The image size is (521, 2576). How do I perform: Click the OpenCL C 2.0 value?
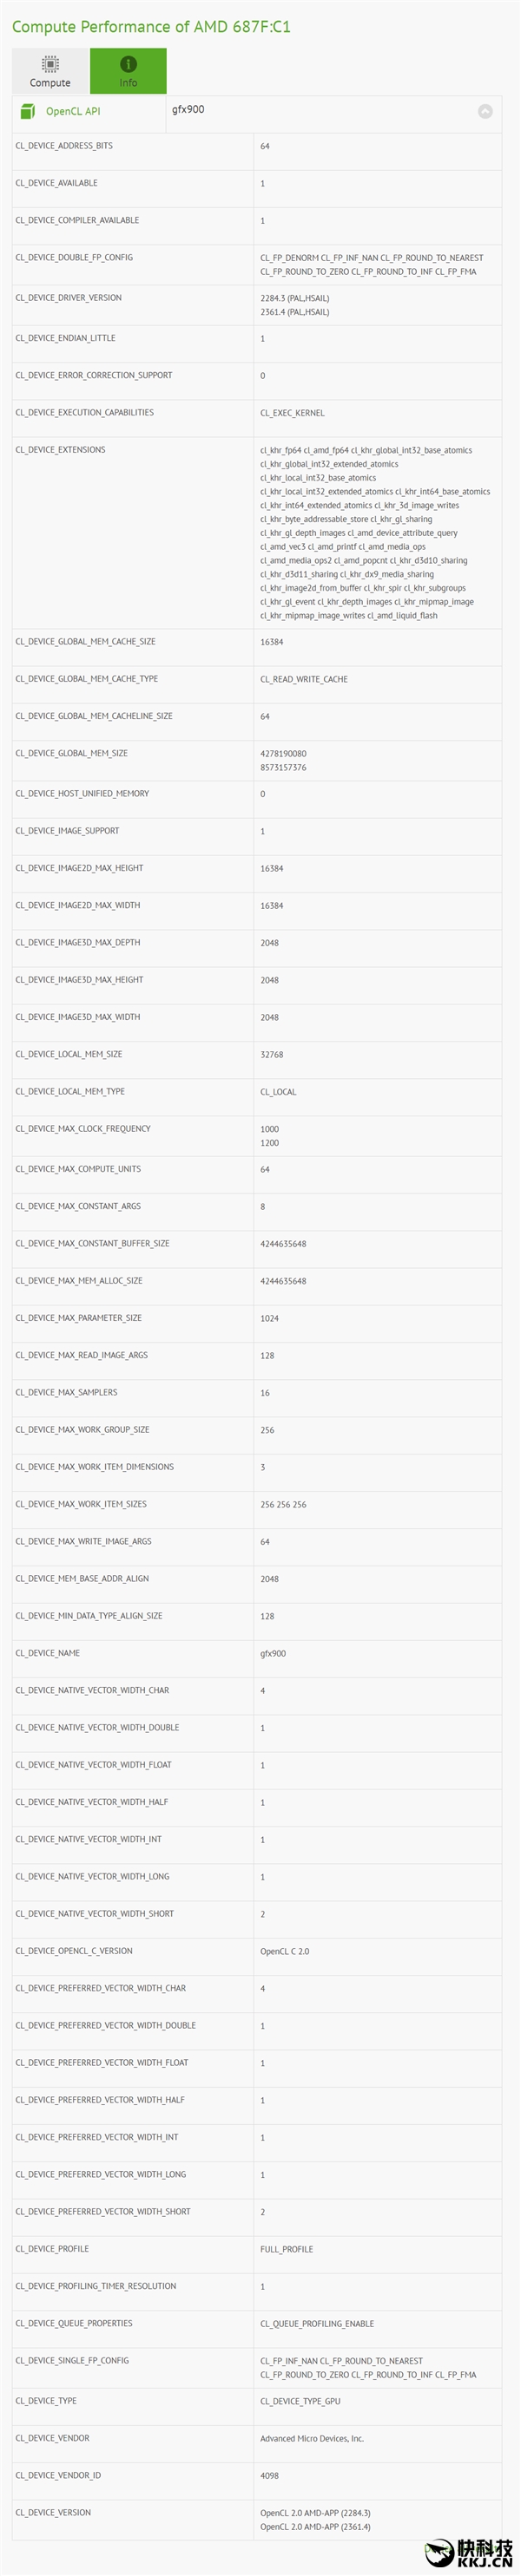pos(285,1951)
